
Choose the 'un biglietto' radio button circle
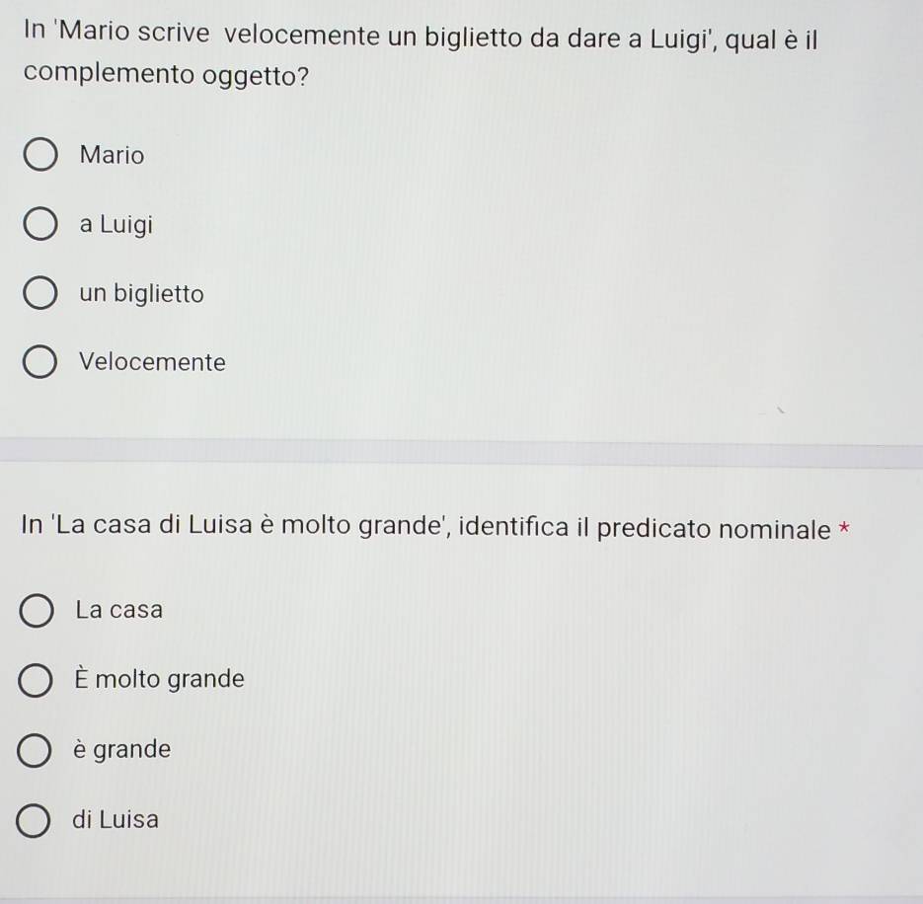pos(40,292)
